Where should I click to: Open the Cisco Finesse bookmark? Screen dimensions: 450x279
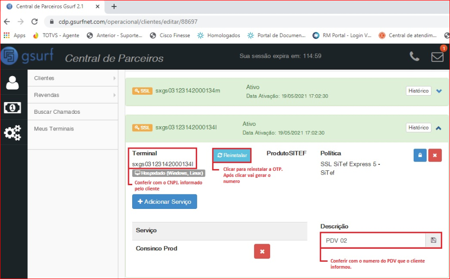pos(170,35)
